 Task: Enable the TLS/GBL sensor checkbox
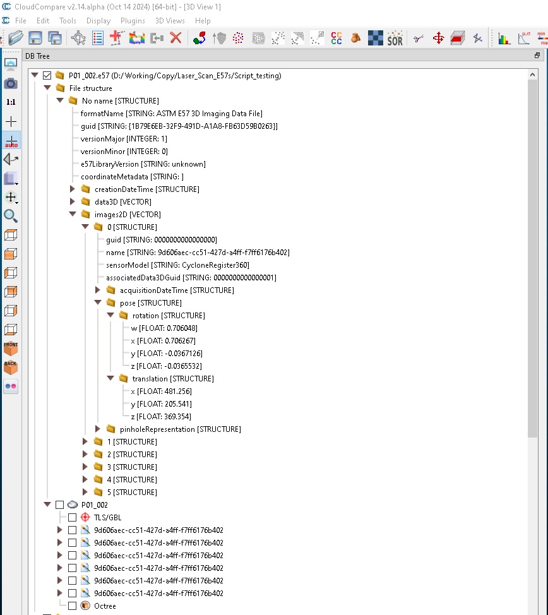tap(72, 518)
